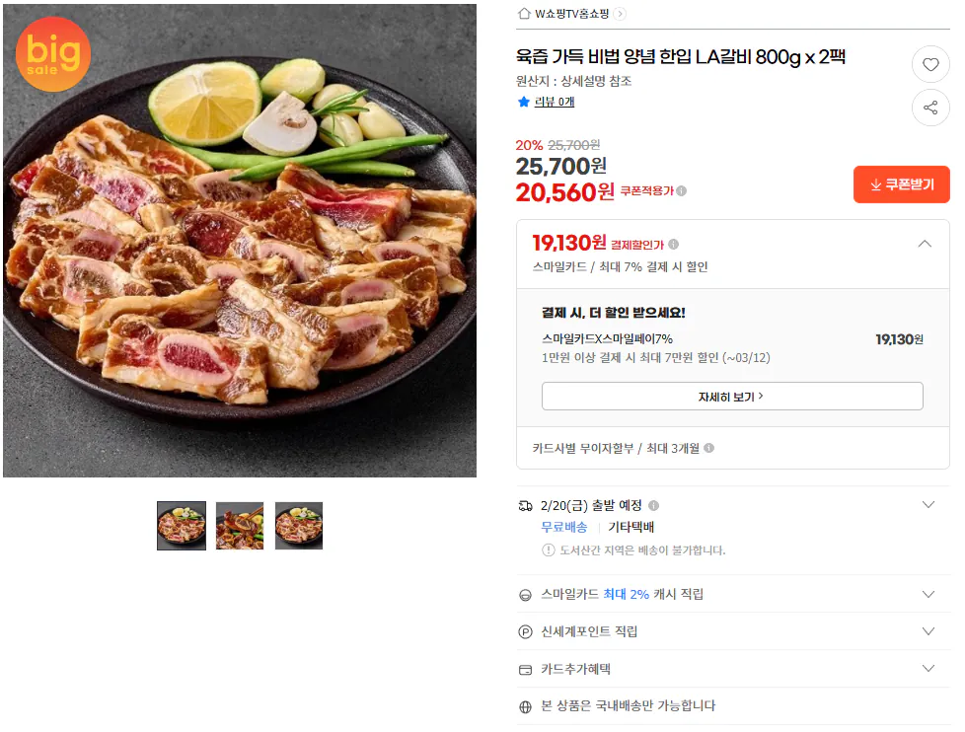Select the second product thumbnail
This screenshot has width=965, height=732.
pyautogui.click(x=240, y=526)
